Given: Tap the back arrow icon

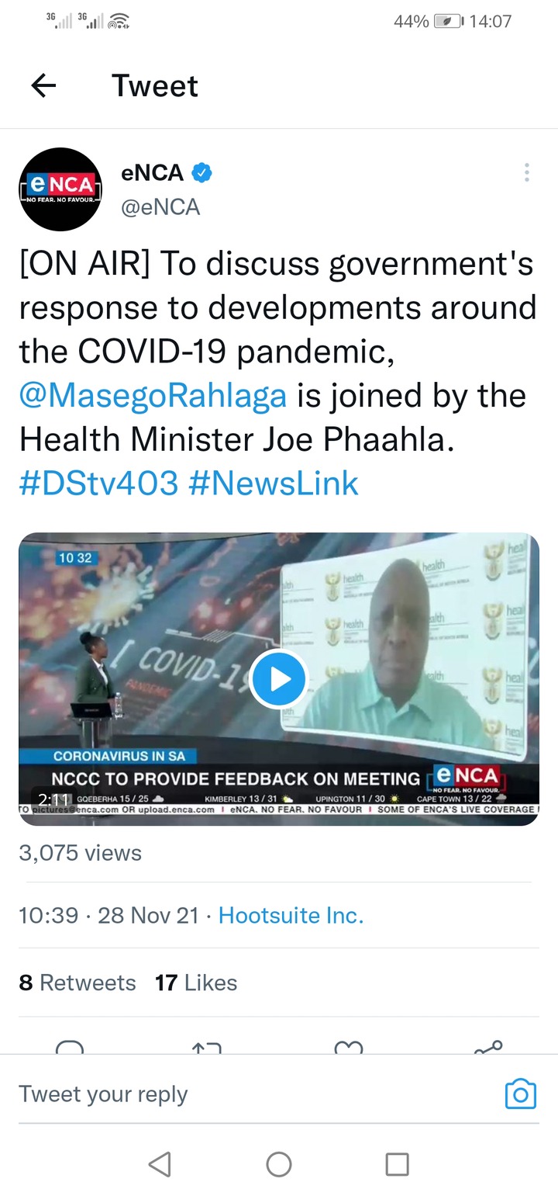Looking at the screenshot, I should (43, 85).
